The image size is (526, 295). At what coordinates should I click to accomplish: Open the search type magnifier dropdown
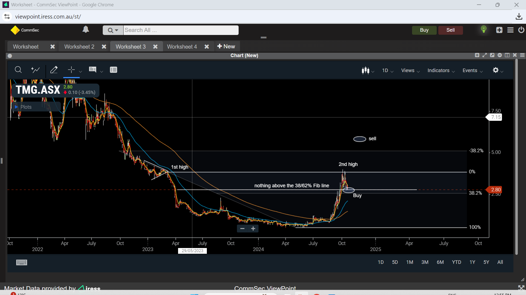pyautogui.click(x=113, y=30)
